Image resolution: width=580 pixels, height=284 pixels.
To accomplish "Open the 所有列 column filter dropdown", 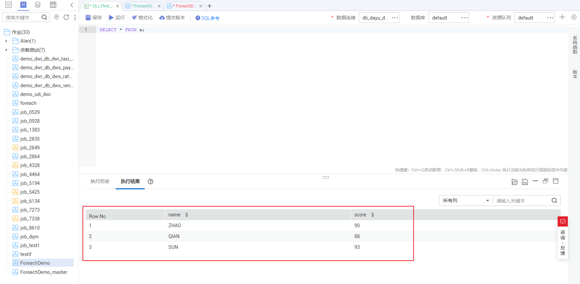I will [x=466, y=200].
